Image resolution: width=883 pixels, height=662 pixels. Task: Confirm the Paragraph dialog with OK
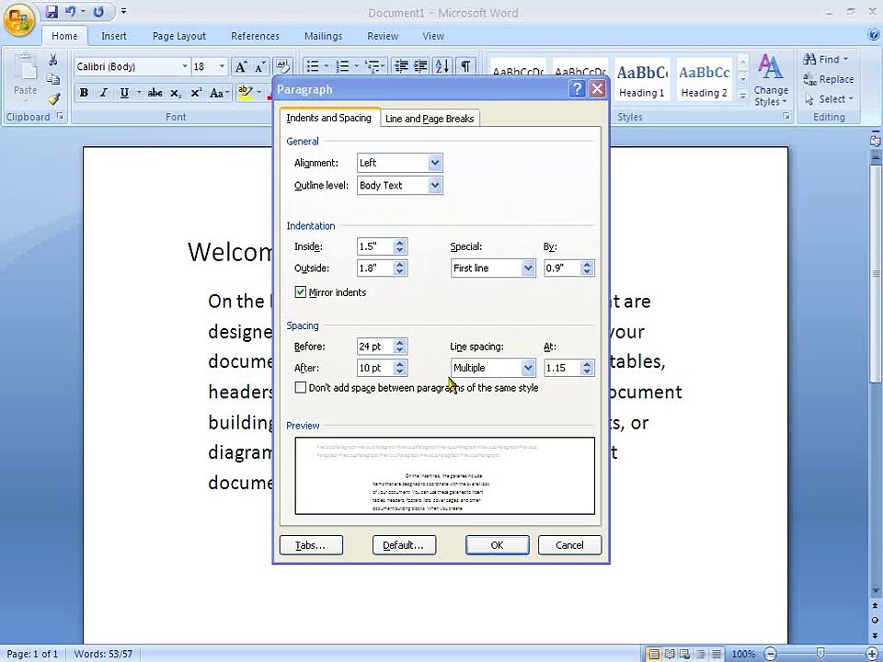[x=497, y=545]
